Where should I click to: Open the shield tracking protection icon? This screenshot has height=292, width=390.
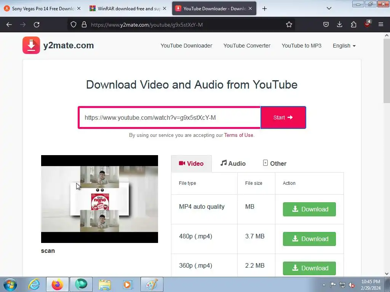(x=74, y=25)
